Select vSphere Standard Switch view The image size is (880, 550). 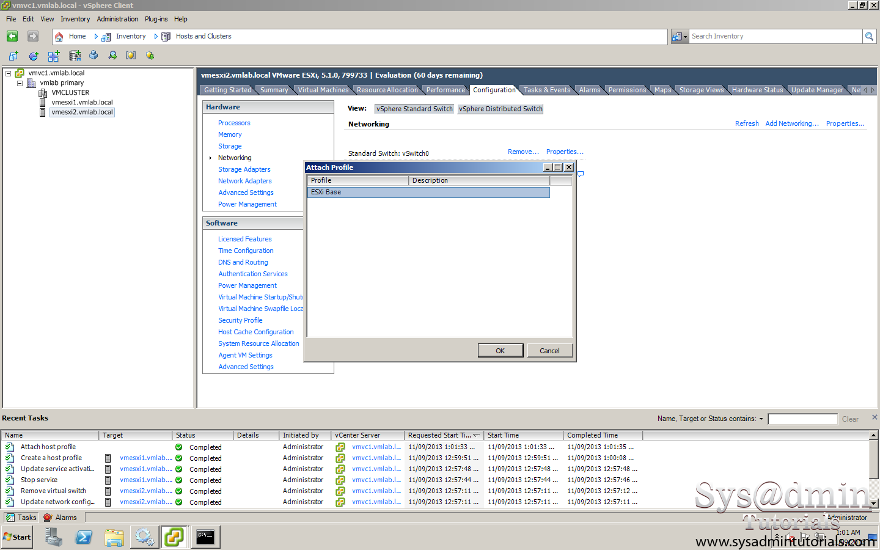414,109
